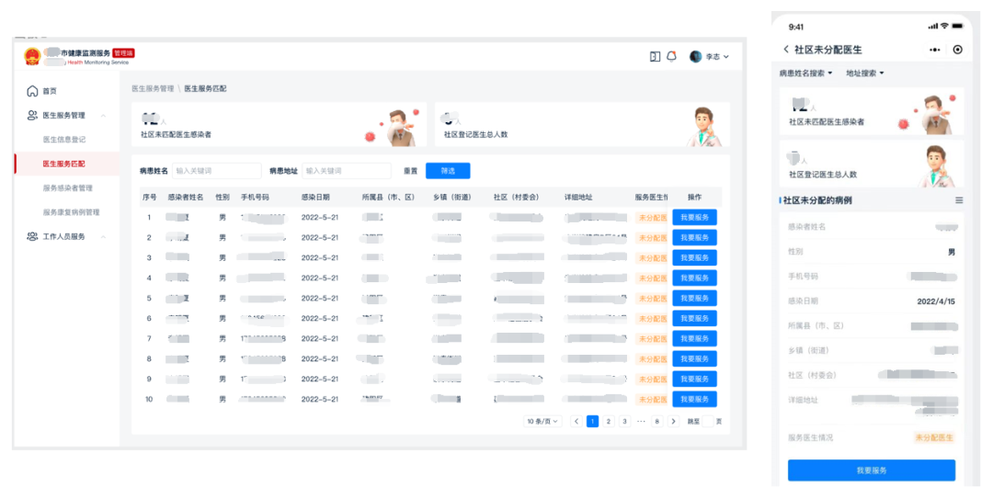Image resolution: width=993 pixels, height=499 pixels.
Task: Tap the three-dot more icon in mobile header
Action: click(935, 50)
